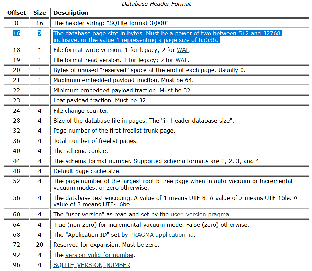
Task: Click the Database Header Format caption
Action: click(x=156, y=4)
